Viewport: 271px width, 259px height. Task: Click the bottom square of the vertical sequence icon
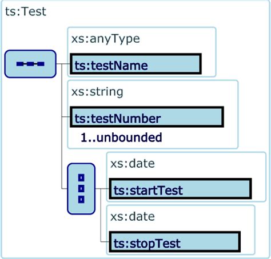pos(81,200)
